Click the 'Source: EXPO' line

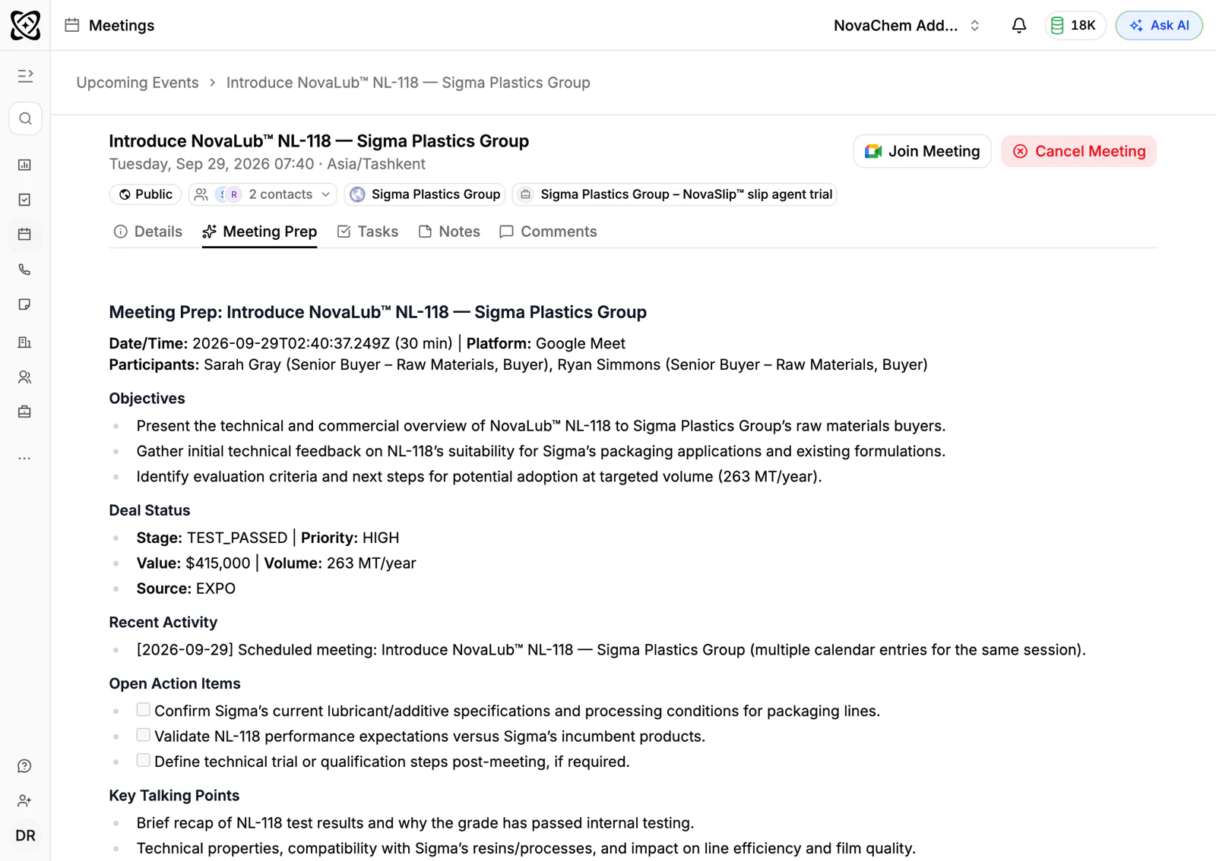(x=186, y=588)
